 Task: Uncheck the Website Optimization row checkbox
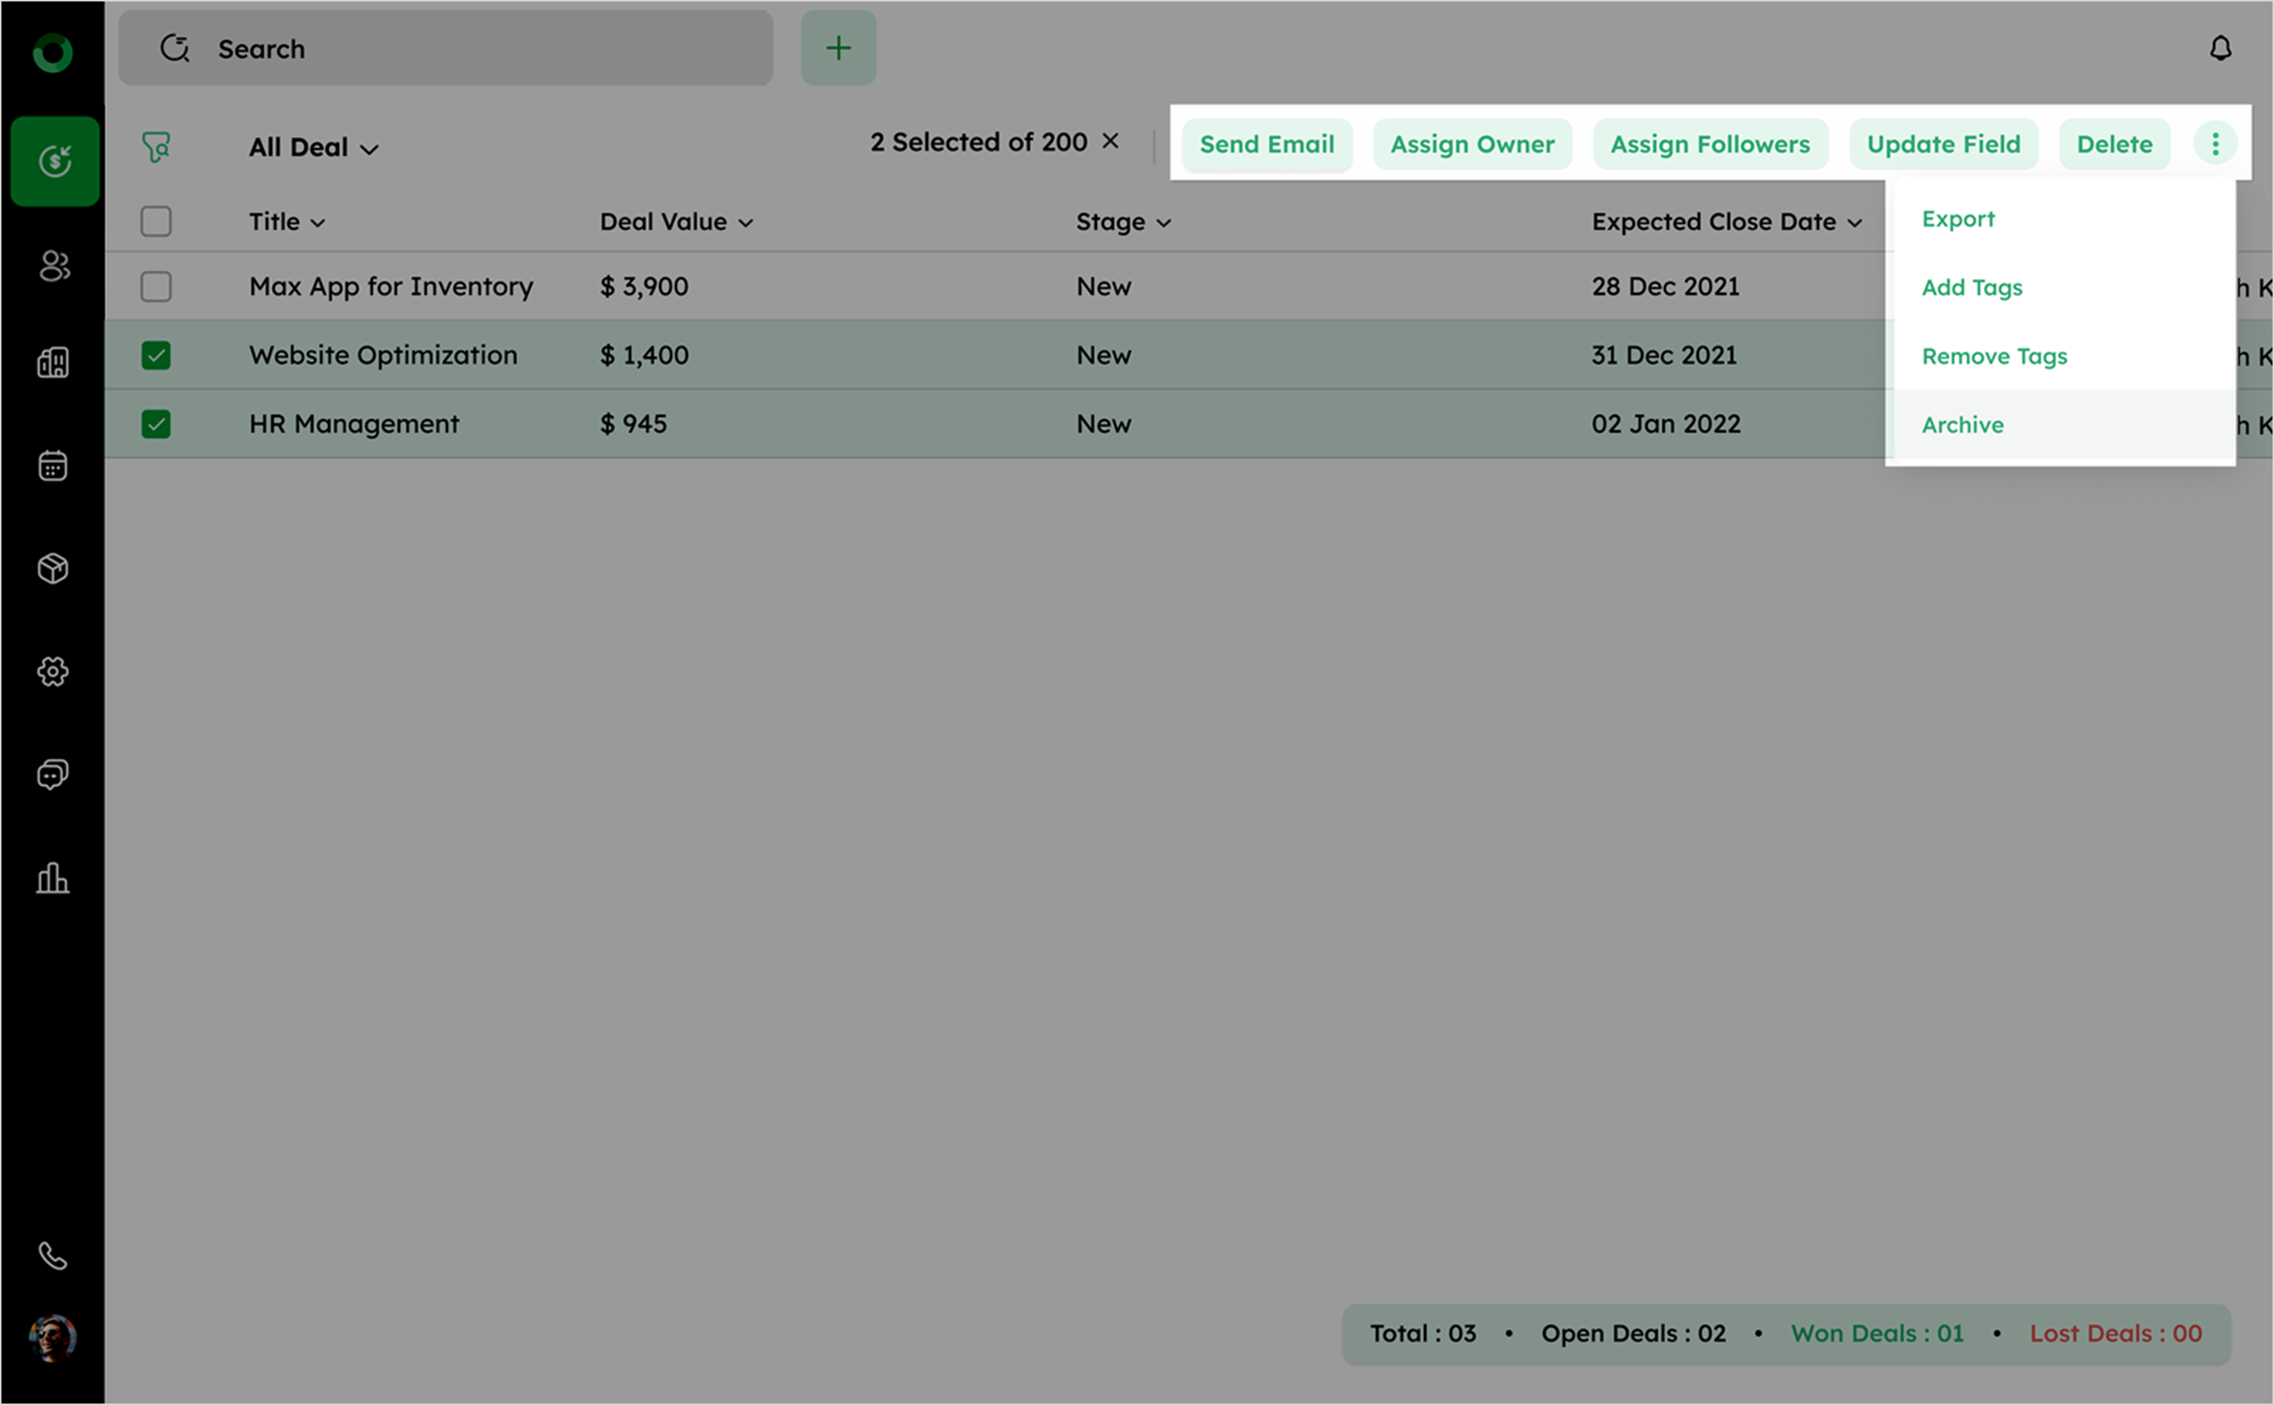(156, 355)
